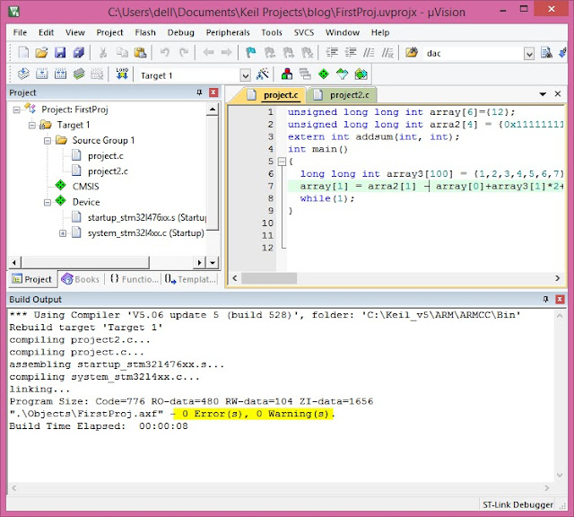Screen dimensions: 574x517
Task: Switch to the Templates panel tab
Action: tap(190, 279)
